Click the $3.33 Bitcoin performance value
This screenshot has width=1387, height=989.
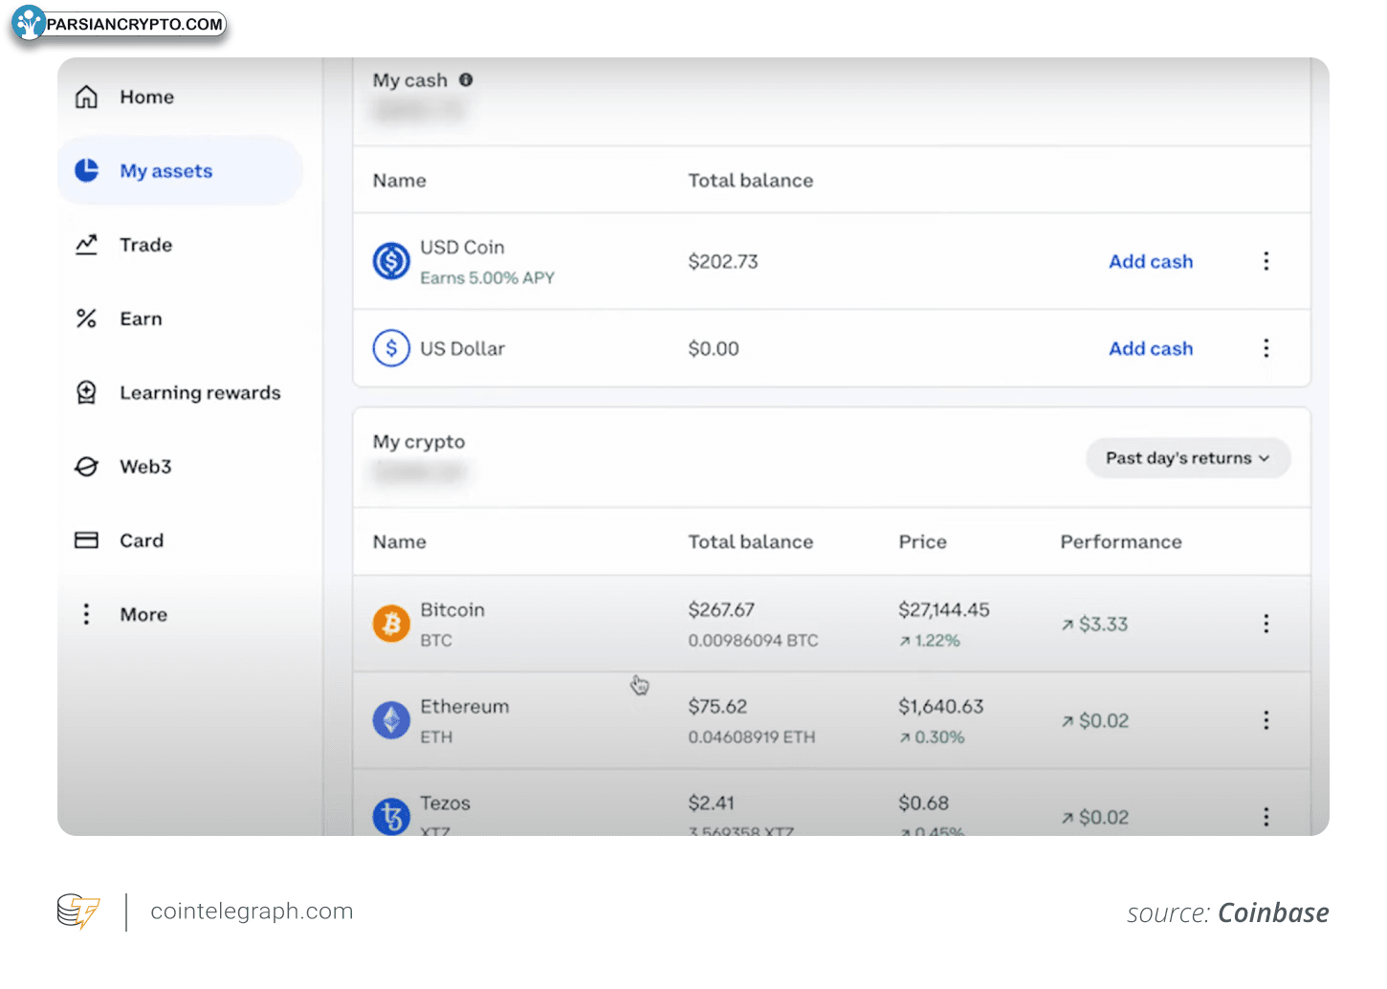pyautogui.click(x=1094, y=625)
